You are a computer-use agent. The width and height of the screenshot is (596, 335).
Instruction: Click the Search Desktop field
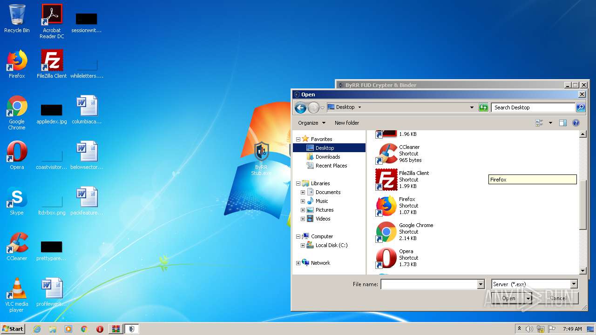click(x=533, y=107)
